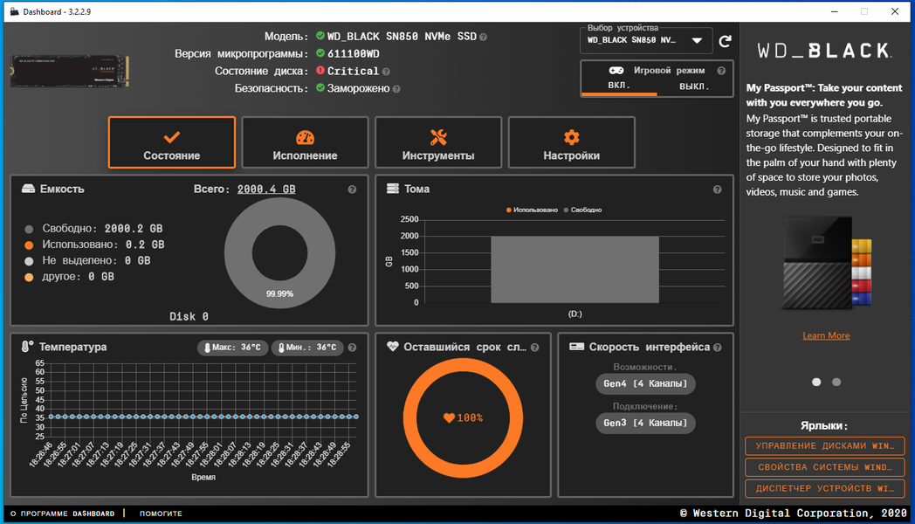Click help icon in Температура panel

coord(352,348)
